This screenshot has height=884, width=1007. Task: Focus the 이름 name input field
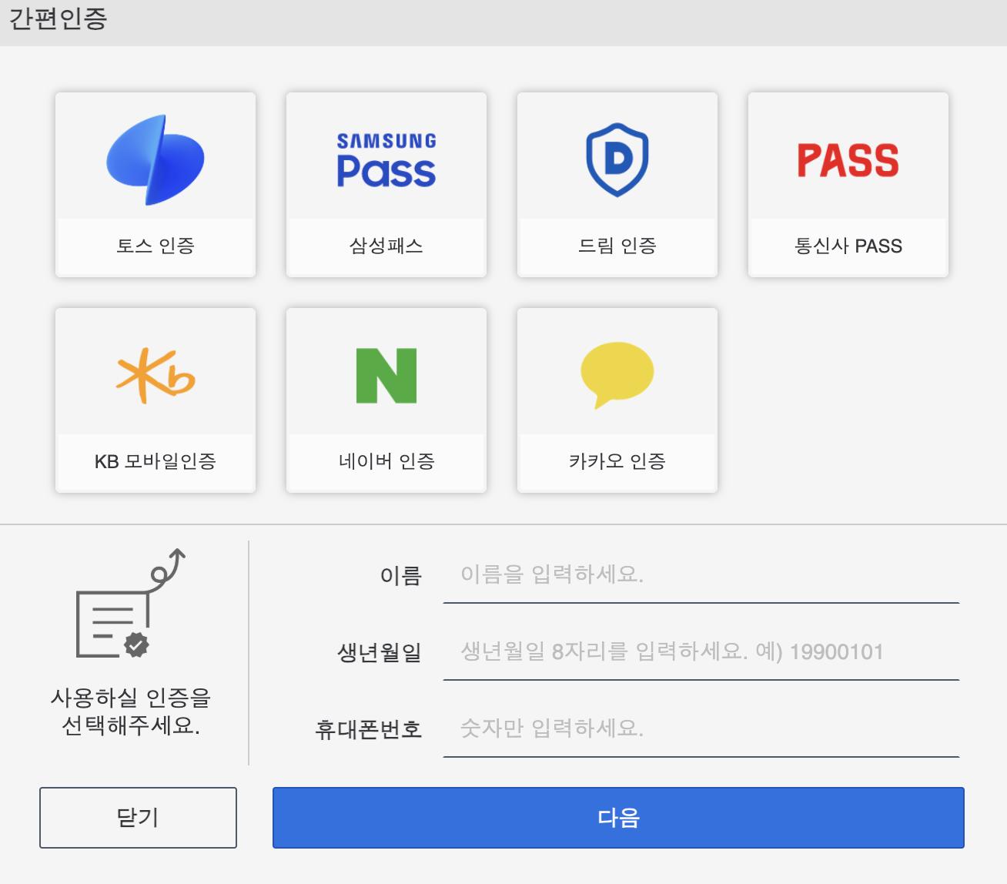(701, 575)
